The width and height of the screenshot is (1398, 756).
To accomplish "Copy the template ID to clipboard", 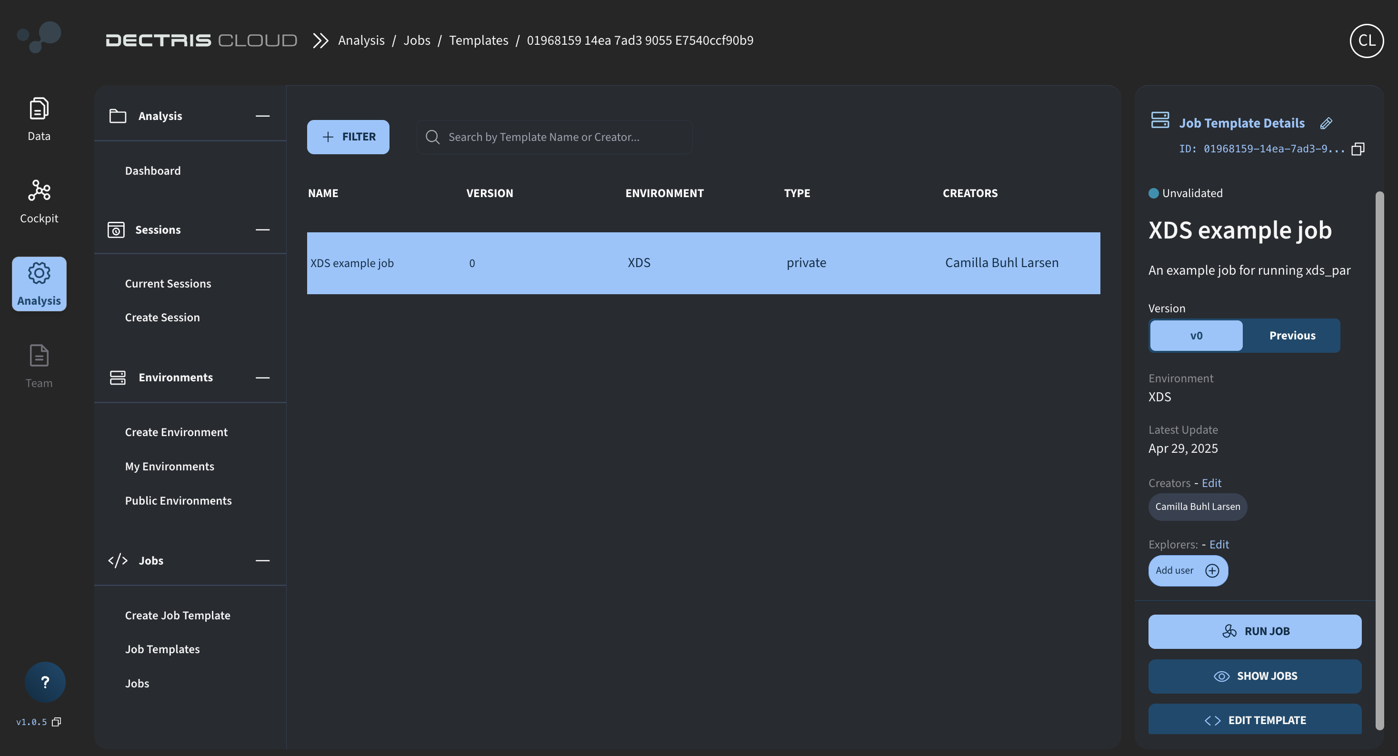I will [1358, 149].
